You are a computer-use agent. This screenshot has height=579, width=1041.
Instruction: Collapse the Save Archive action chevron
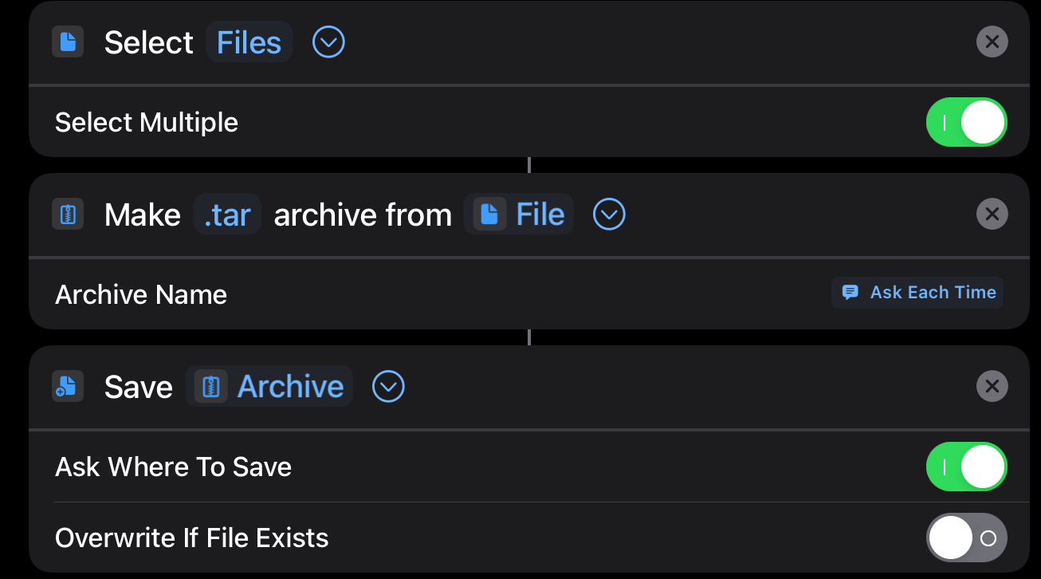388,387
